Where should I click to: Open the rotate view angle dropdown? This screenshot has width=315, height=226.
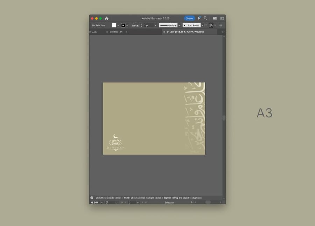(117, 203)
